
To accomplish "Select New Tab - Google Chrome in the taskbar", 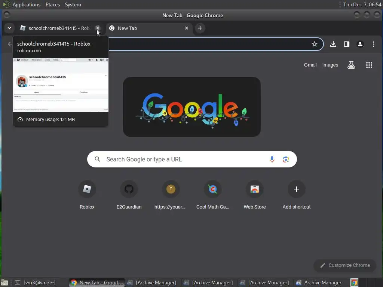I will (x=97, y=283).
